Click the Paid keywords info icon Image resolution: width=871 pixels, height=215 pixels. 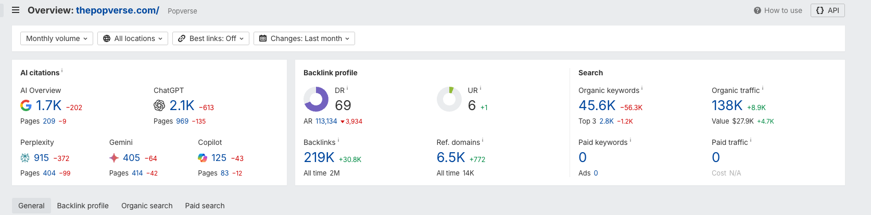click(630, 140)
